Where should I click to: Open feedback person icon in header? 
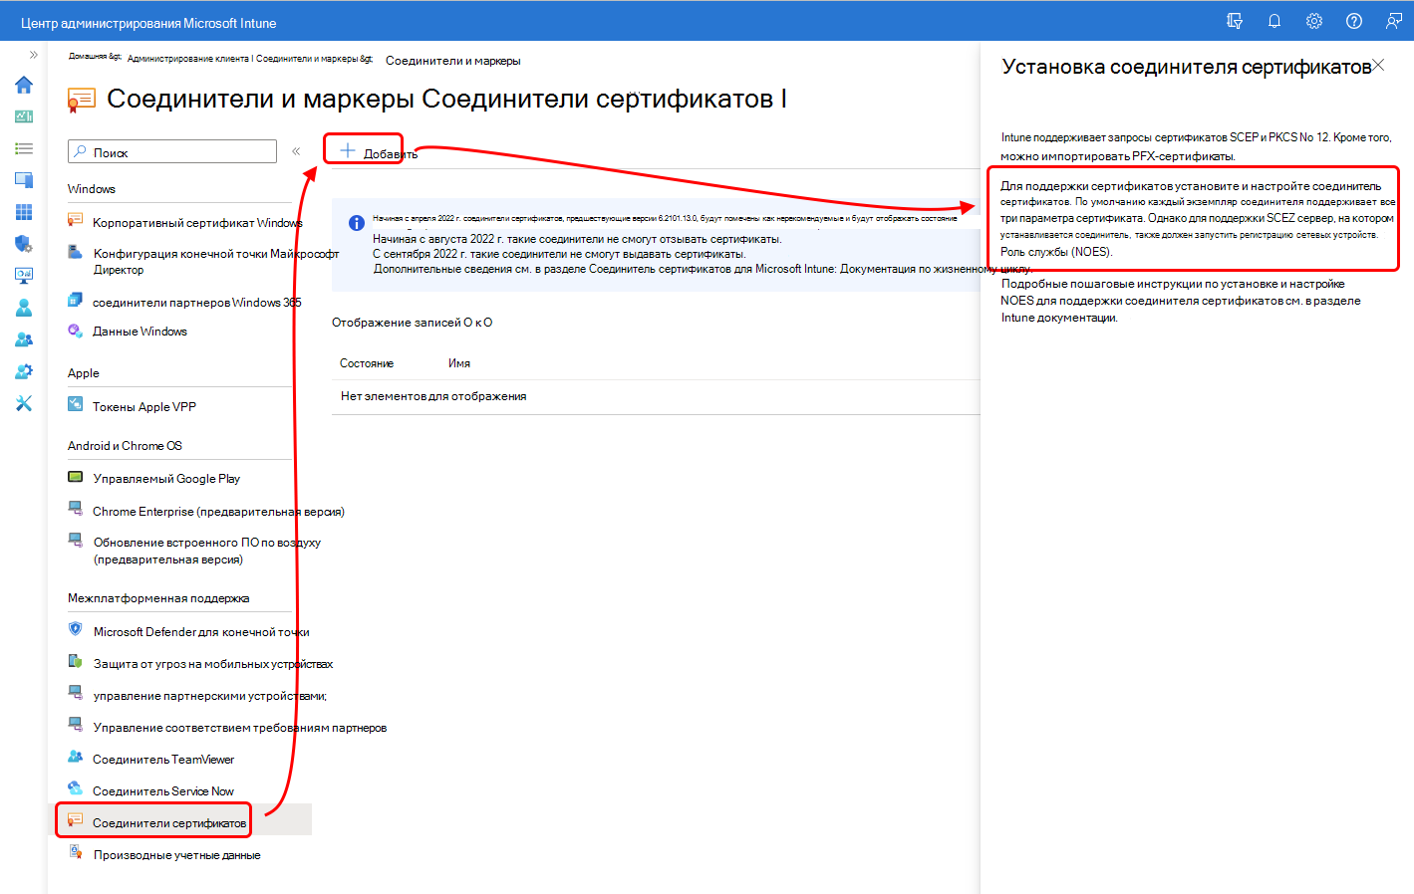tap(1394, 21)
